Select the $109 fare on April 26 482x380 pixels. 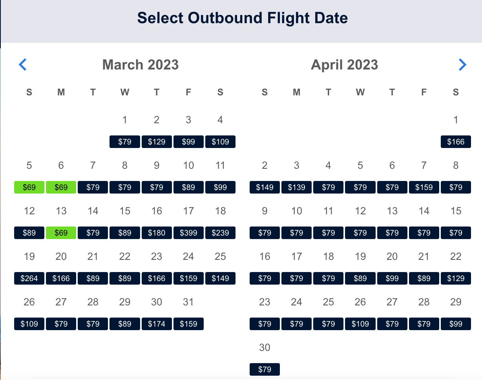360,324
